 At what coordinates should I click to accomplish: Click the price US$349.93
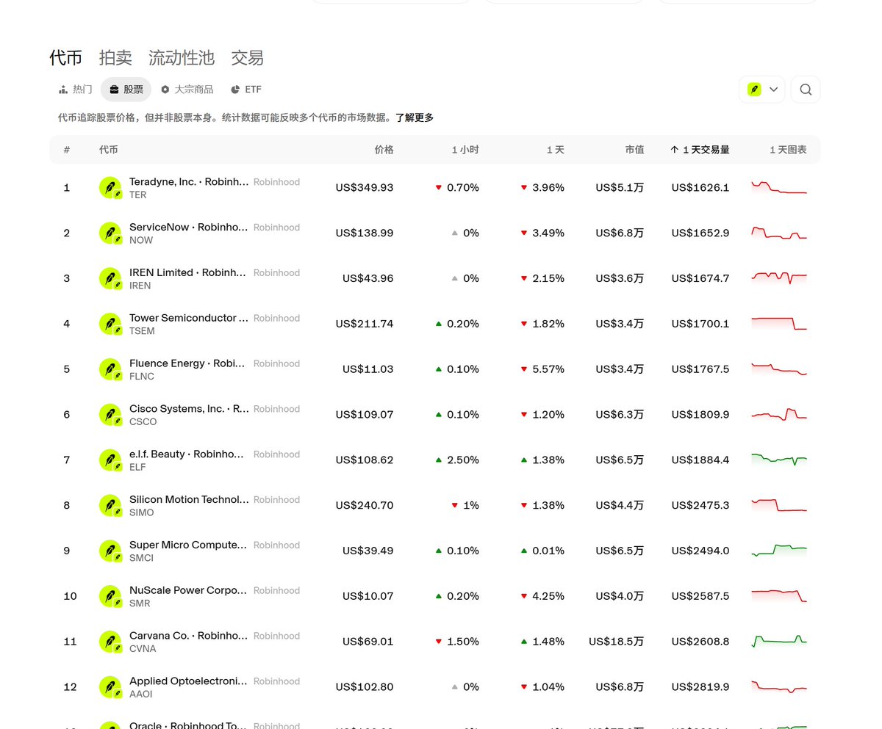[x=365, y=188]
